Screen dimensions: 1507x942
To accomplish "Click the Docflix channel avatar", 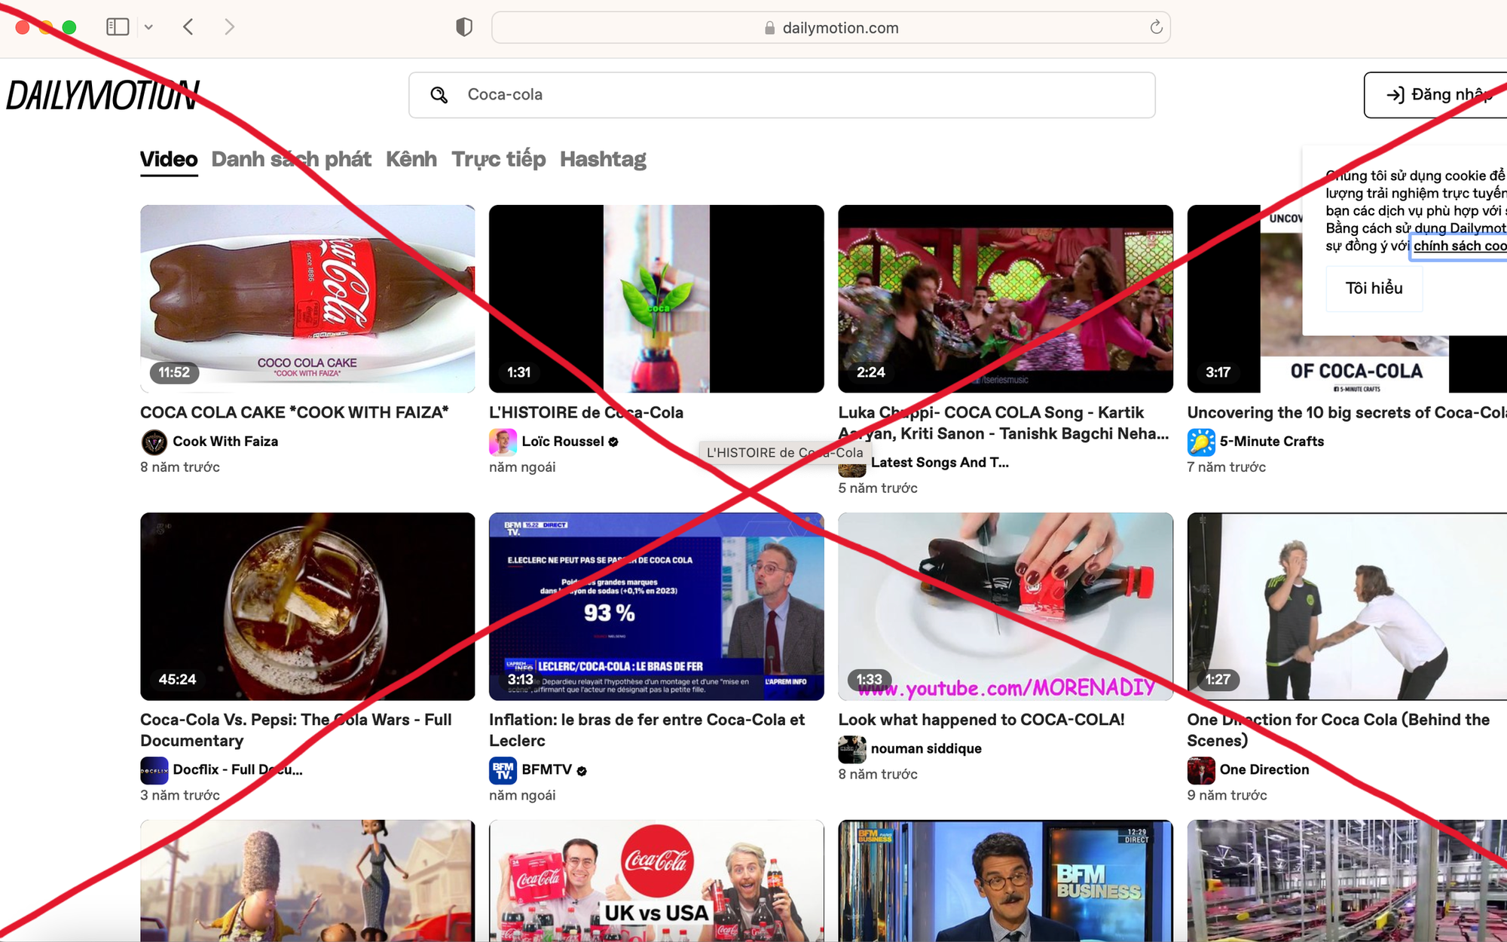I will coord(154,770).
